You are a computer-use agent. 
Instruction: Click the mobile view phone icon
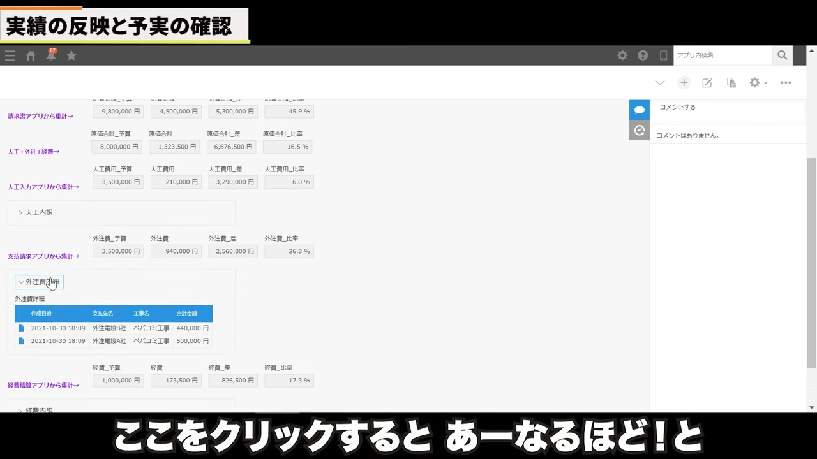[663, 55]
